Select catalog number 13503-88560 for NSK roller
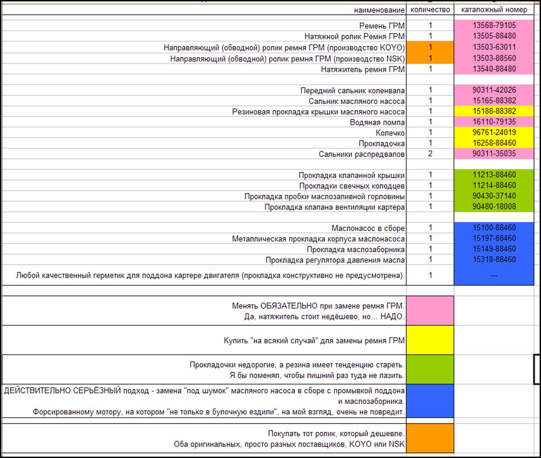 point(494,58)
